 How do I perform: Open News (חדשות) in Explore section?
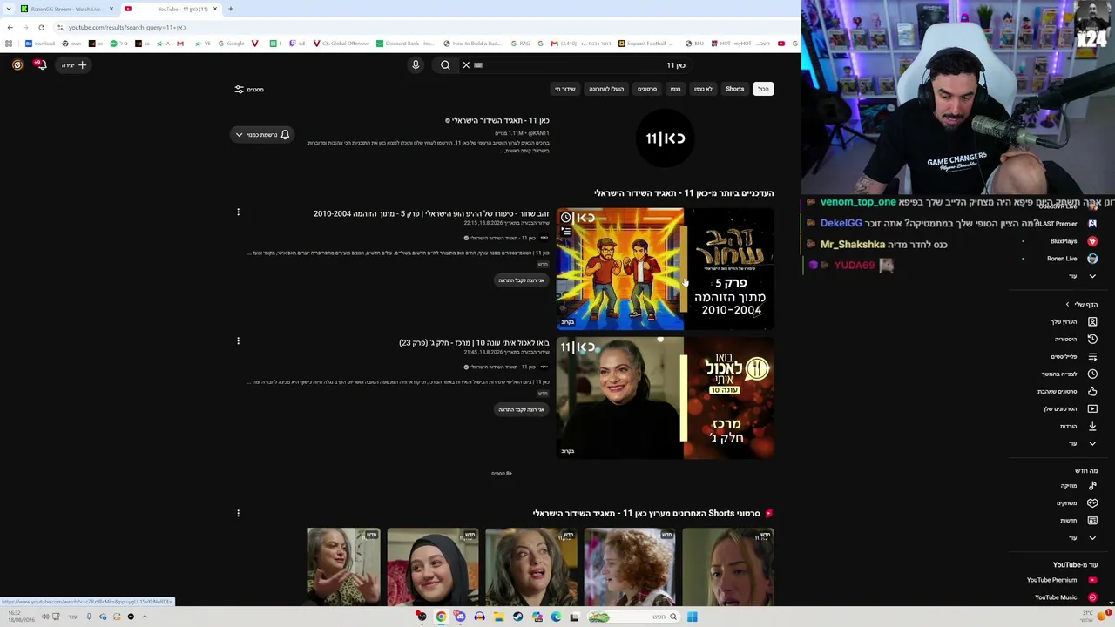(1078, 521)
